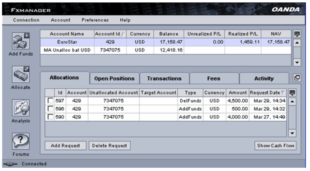
Task: Launch the Analysis tool
Action: (21, 108)
